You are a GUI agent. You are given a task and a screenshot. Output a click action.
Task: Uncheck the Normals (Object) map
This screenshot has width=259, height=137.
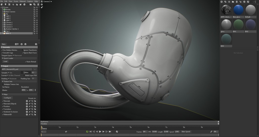[x=3, y=104]
